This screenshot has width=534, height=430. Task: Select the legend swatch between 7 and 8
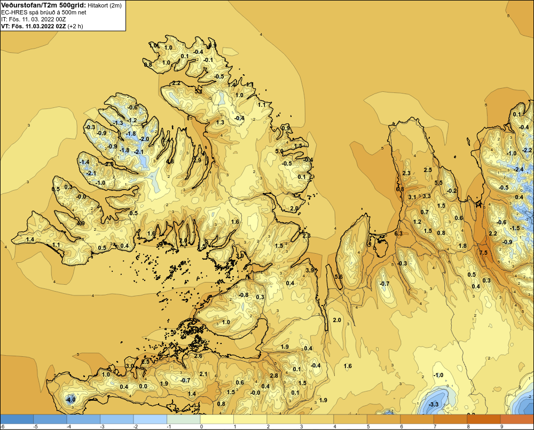pos(451,419)
